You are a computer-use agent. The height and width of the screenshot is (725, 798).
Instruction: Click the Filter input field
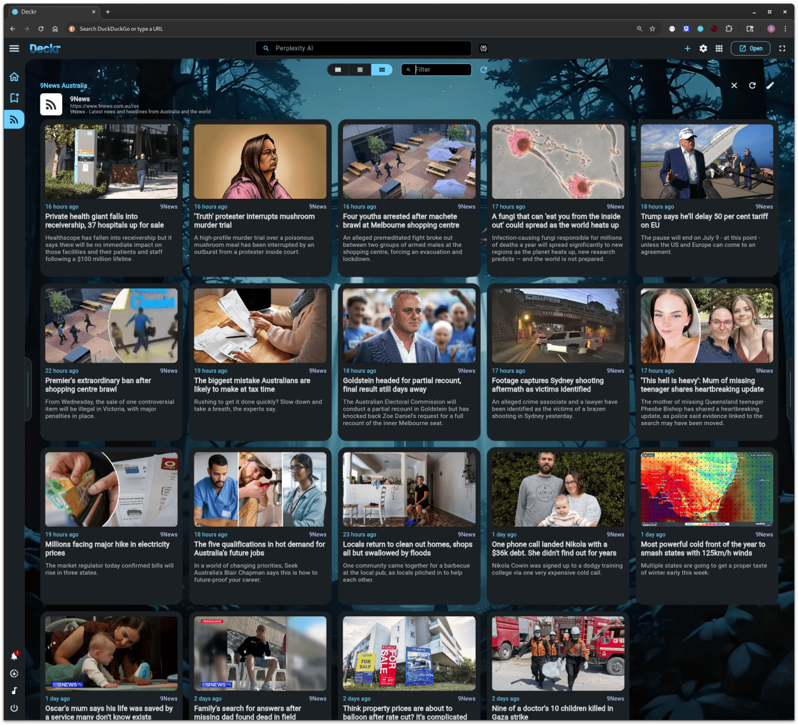click(x=437, y=70)
